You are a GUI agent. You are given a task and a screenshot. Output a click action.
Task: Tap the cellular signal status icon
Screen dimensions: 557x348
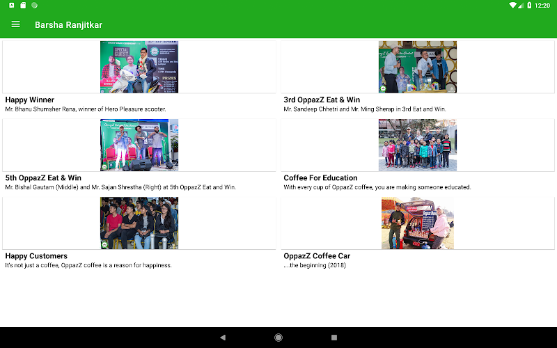[x=521, y=6]
